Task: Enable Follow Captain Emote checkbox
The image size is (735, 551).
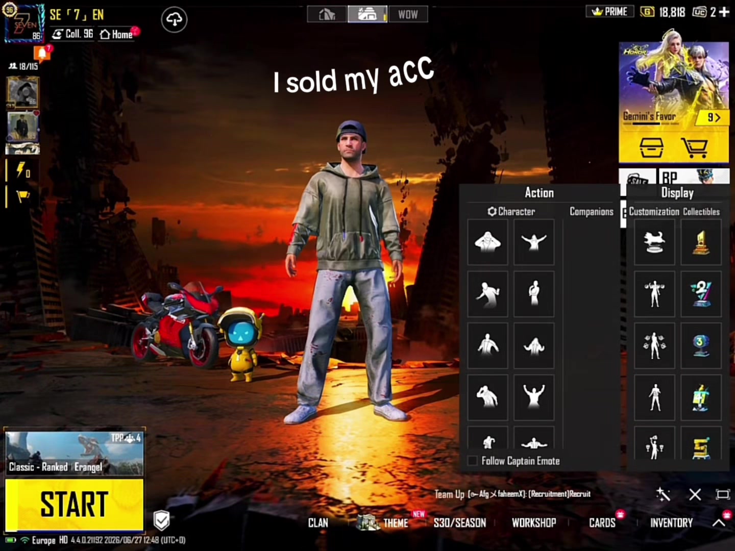Action: point(473,461)
